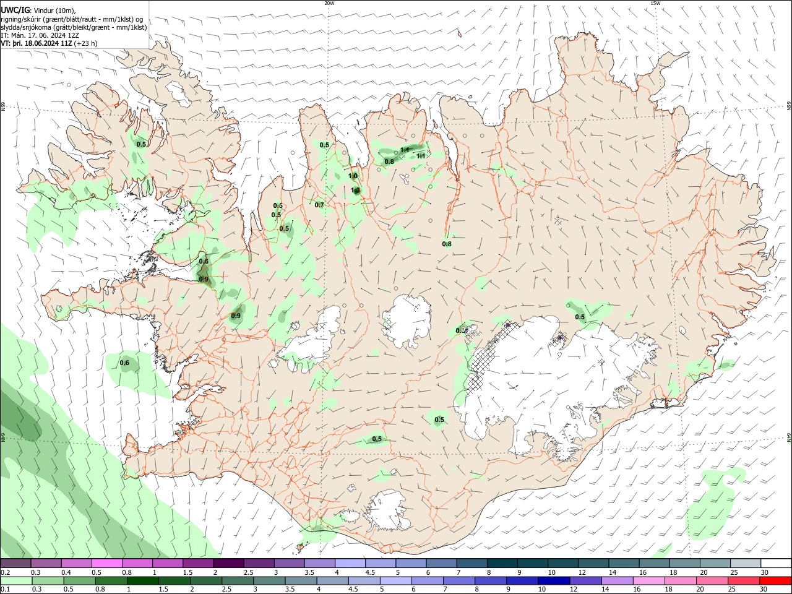Select the 'VT: þri. 18.06.2024 11Z (+23 h)' line
This screenshot has height=594, width=792.
pyautogui.click(x=49, y=43)
